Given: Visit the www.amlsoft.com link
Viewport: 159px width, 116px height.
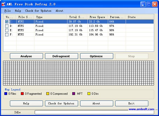Looking at the screenshot, I should pos(141,109).
